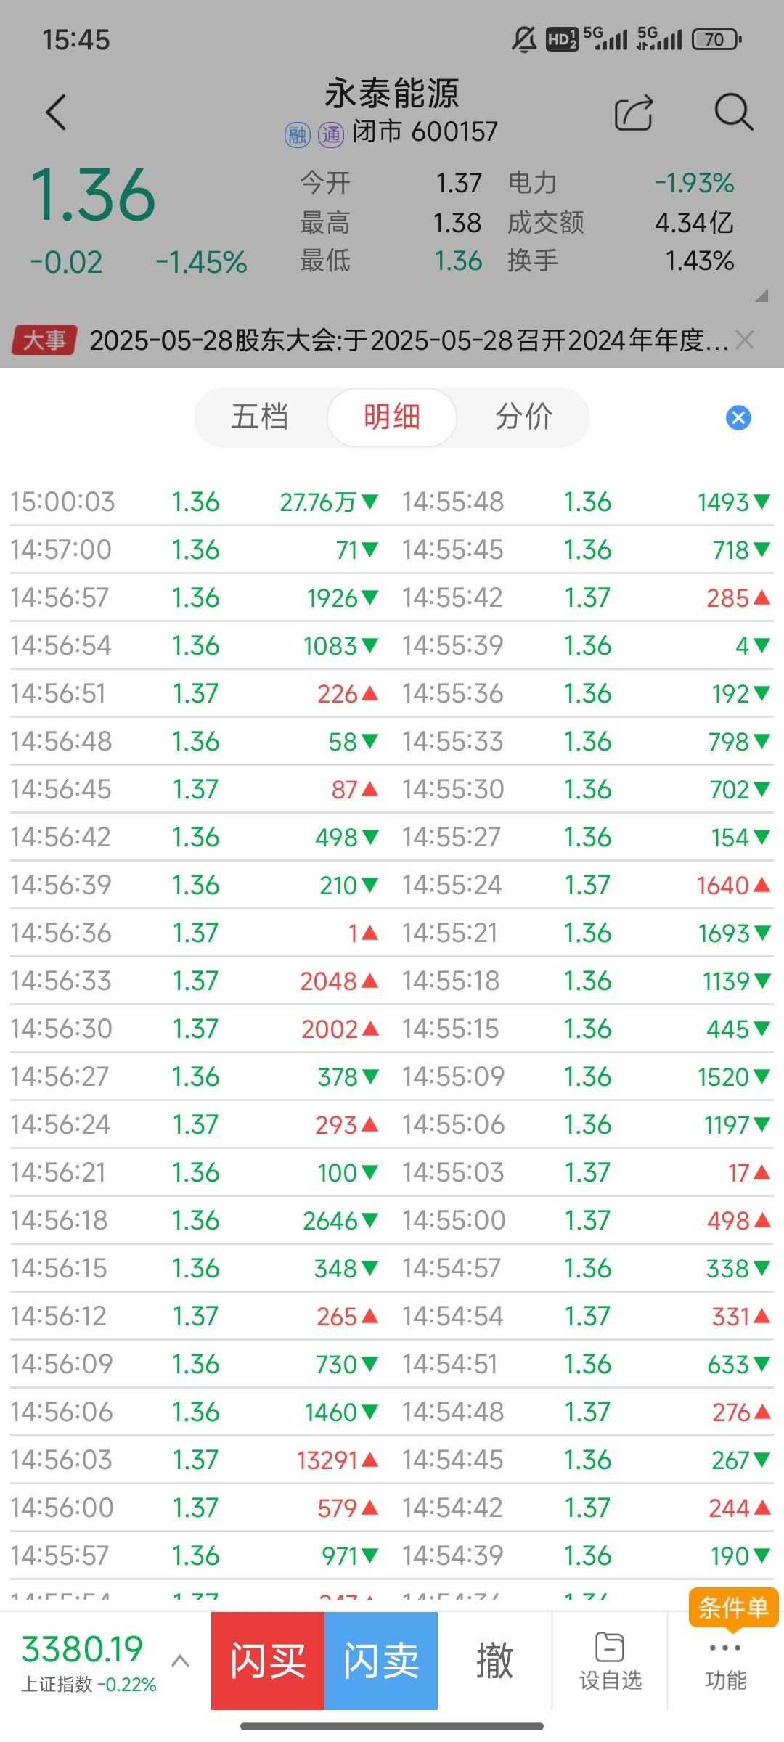Viewport: 784px width, 1742px height.
Task: Tap the current price 1.36 headline
Action: [x=92, y=195]
